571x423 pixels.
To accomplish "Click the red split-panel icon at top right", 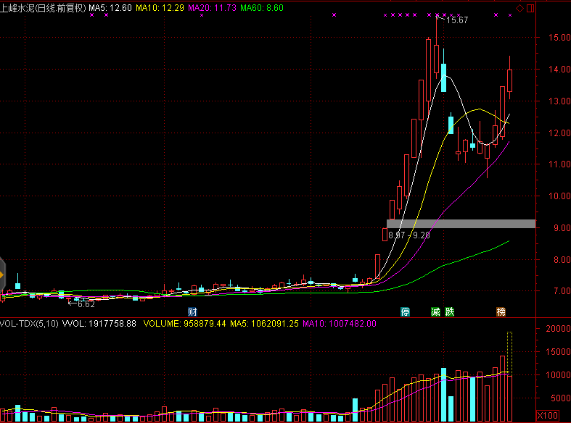I will click(x=530, y=8).
